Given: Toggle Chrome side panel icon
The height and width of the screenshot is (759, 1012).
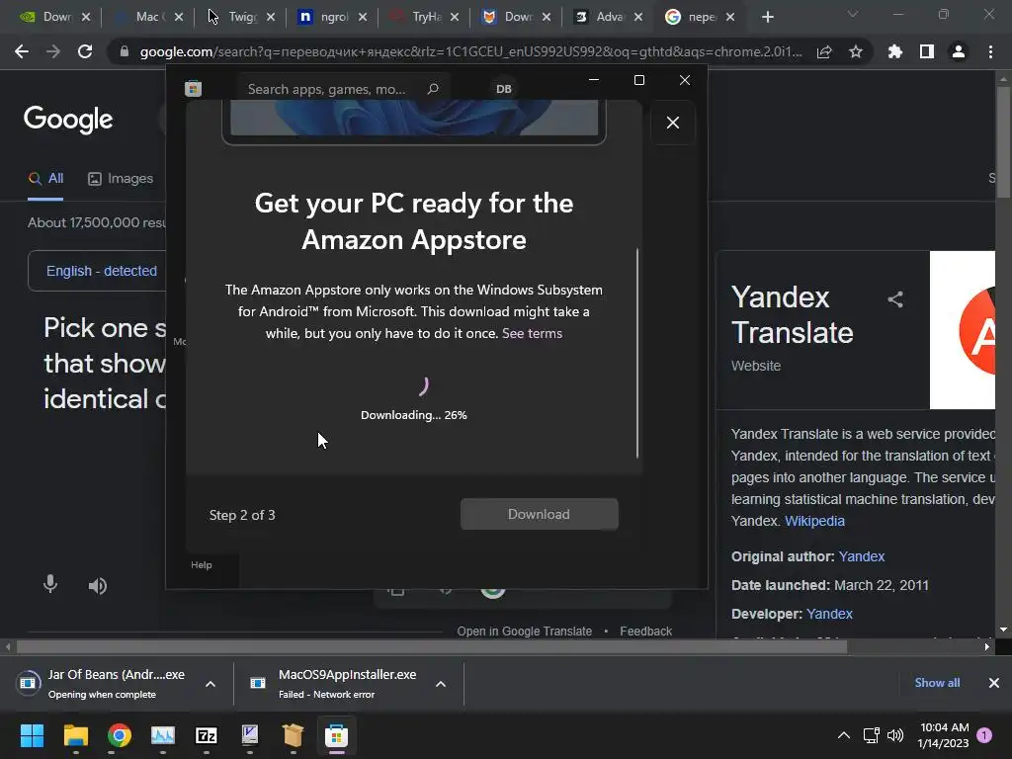Looking at the screenshot, I should click(x=927, y=51).
